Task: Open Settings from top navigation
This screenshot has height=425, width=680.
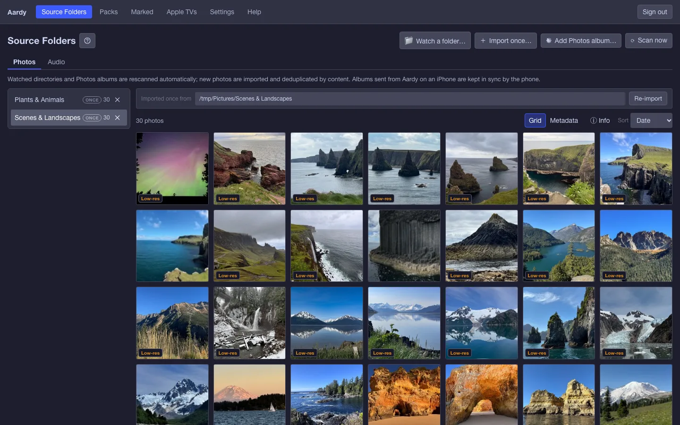Action: (222, 12)
